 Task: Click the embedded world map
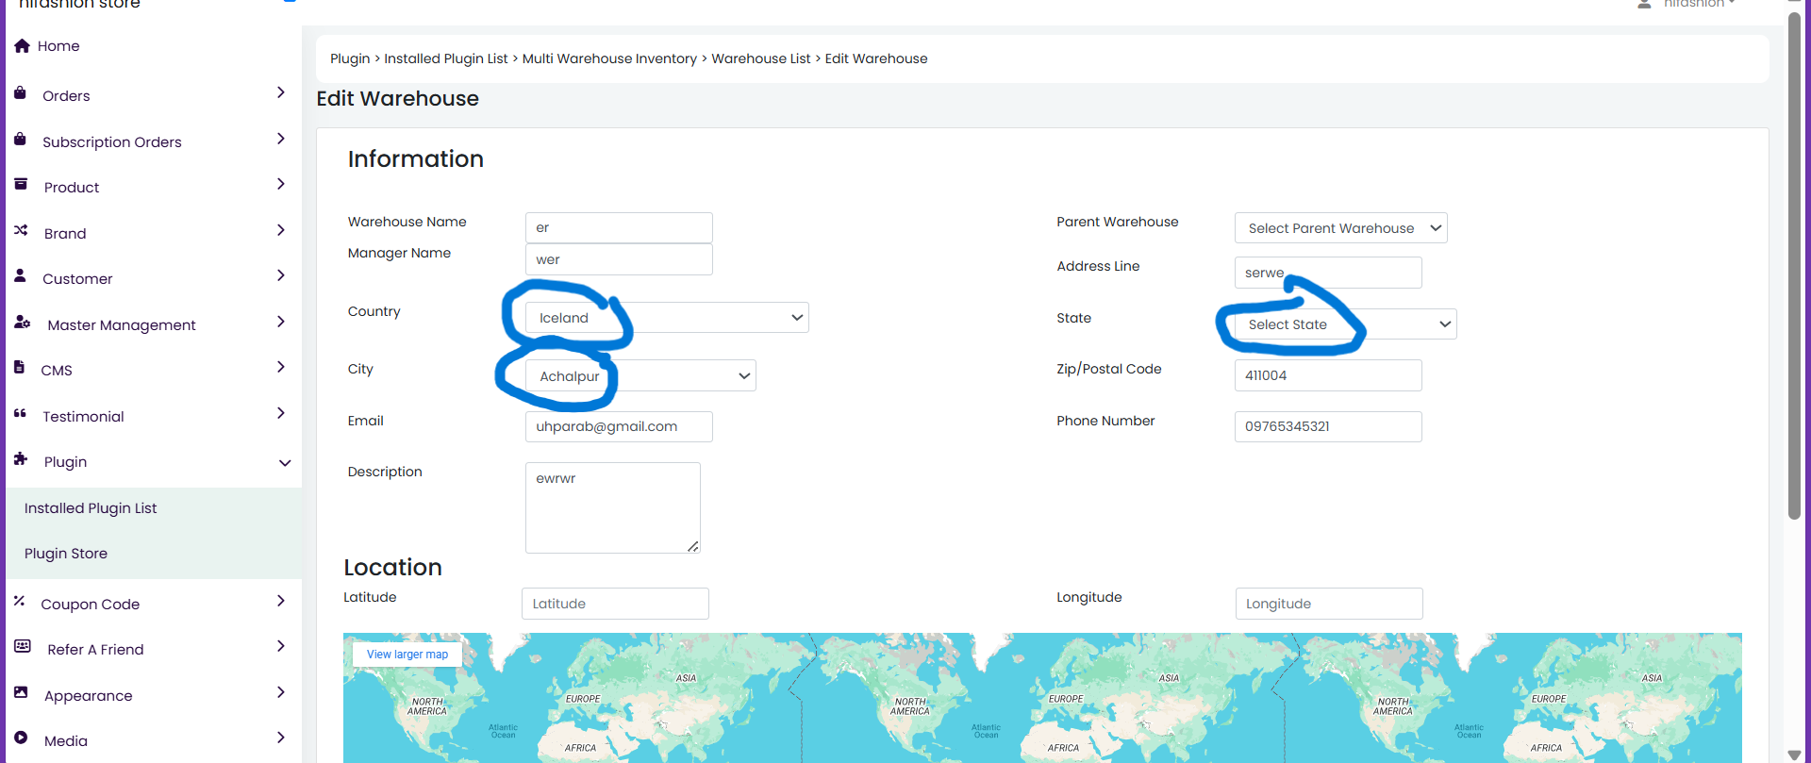1042,698
